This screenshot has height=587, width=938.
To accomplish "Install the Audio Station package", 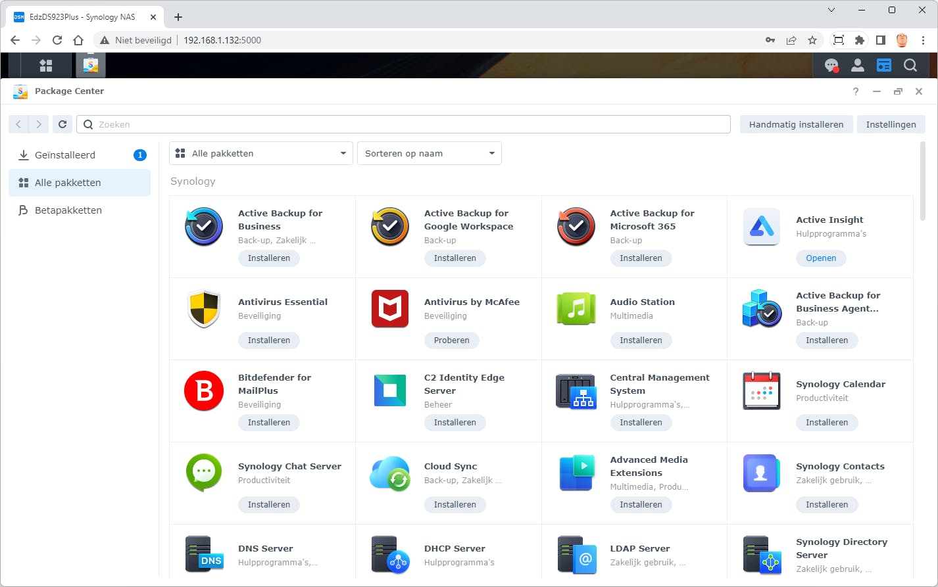I will pyautogui.click(x=641, y=340).
